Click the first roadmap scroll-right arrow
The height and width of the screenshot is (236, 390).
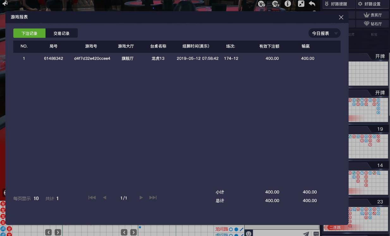click(x=58, y=233)
